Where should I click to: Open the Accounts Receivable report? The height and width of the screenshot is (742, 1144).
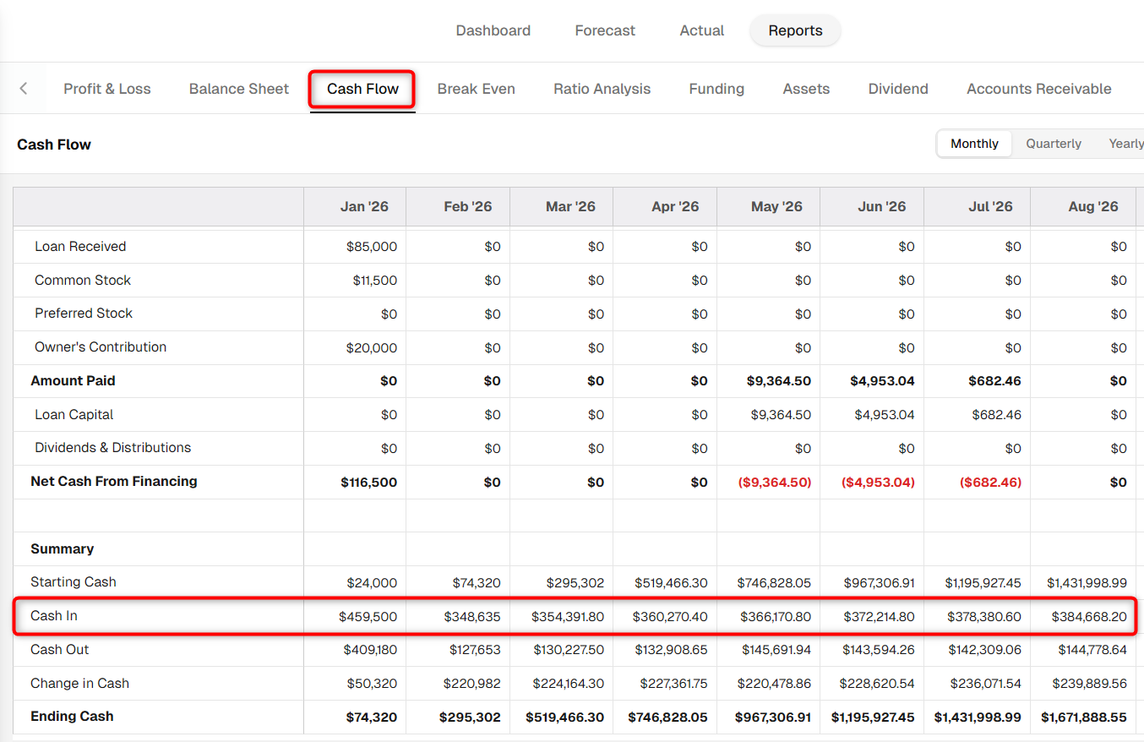1039,89
